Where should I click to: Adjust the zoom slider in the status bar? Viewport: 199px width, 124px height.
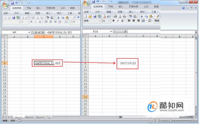click(181, 120)
